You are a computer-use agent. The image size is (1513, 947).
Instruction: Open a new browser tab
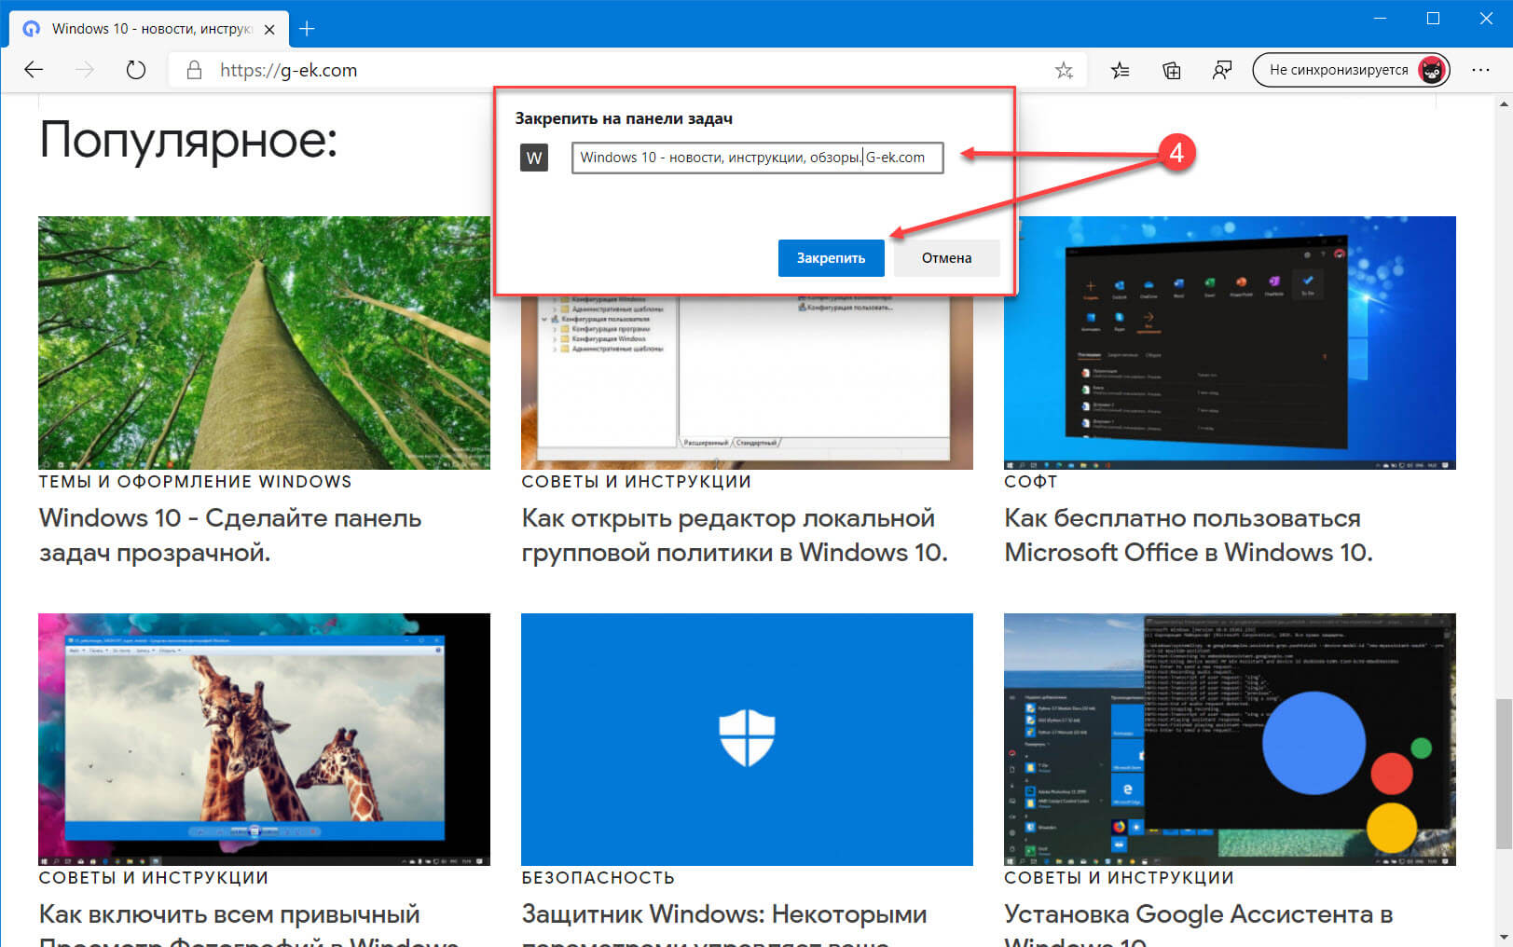point(307,29)
